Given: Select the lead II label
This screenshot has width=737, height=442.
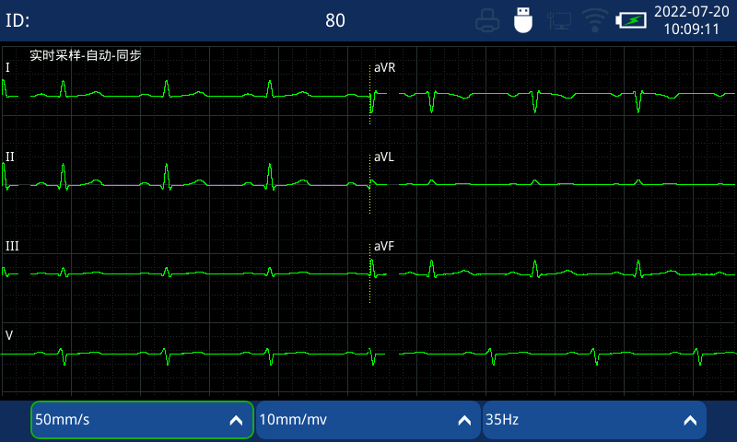Looking at the screenshot, I should (x=10, y=157).
